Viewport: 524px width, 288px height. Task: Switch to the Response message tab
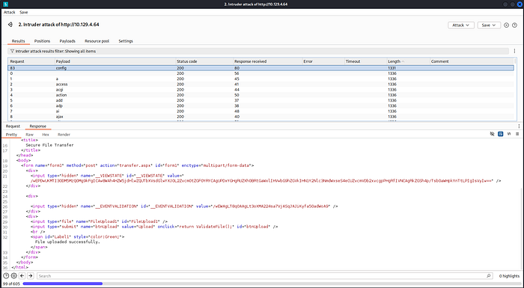pos(37,126)
